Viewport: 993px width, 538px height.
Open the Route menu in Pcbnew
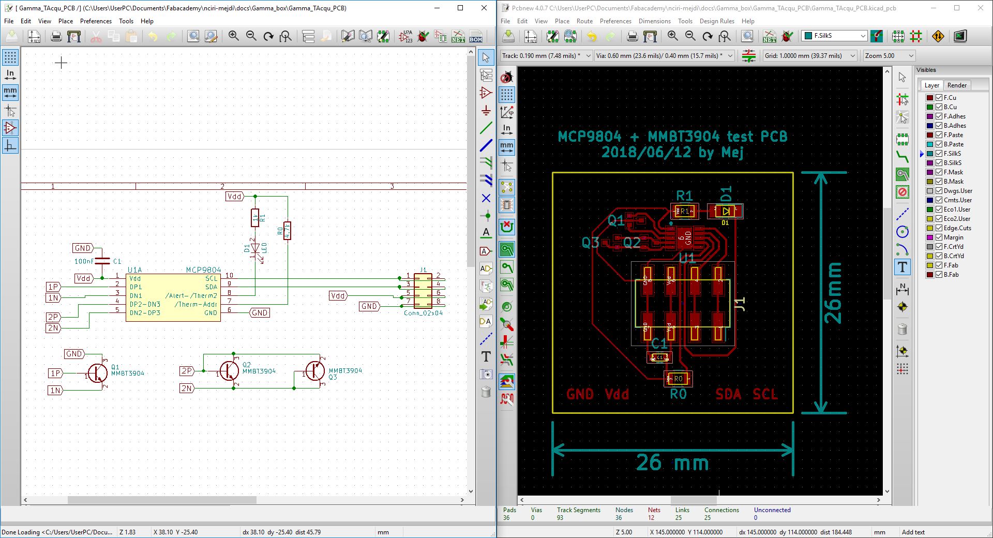pos(584,21)
